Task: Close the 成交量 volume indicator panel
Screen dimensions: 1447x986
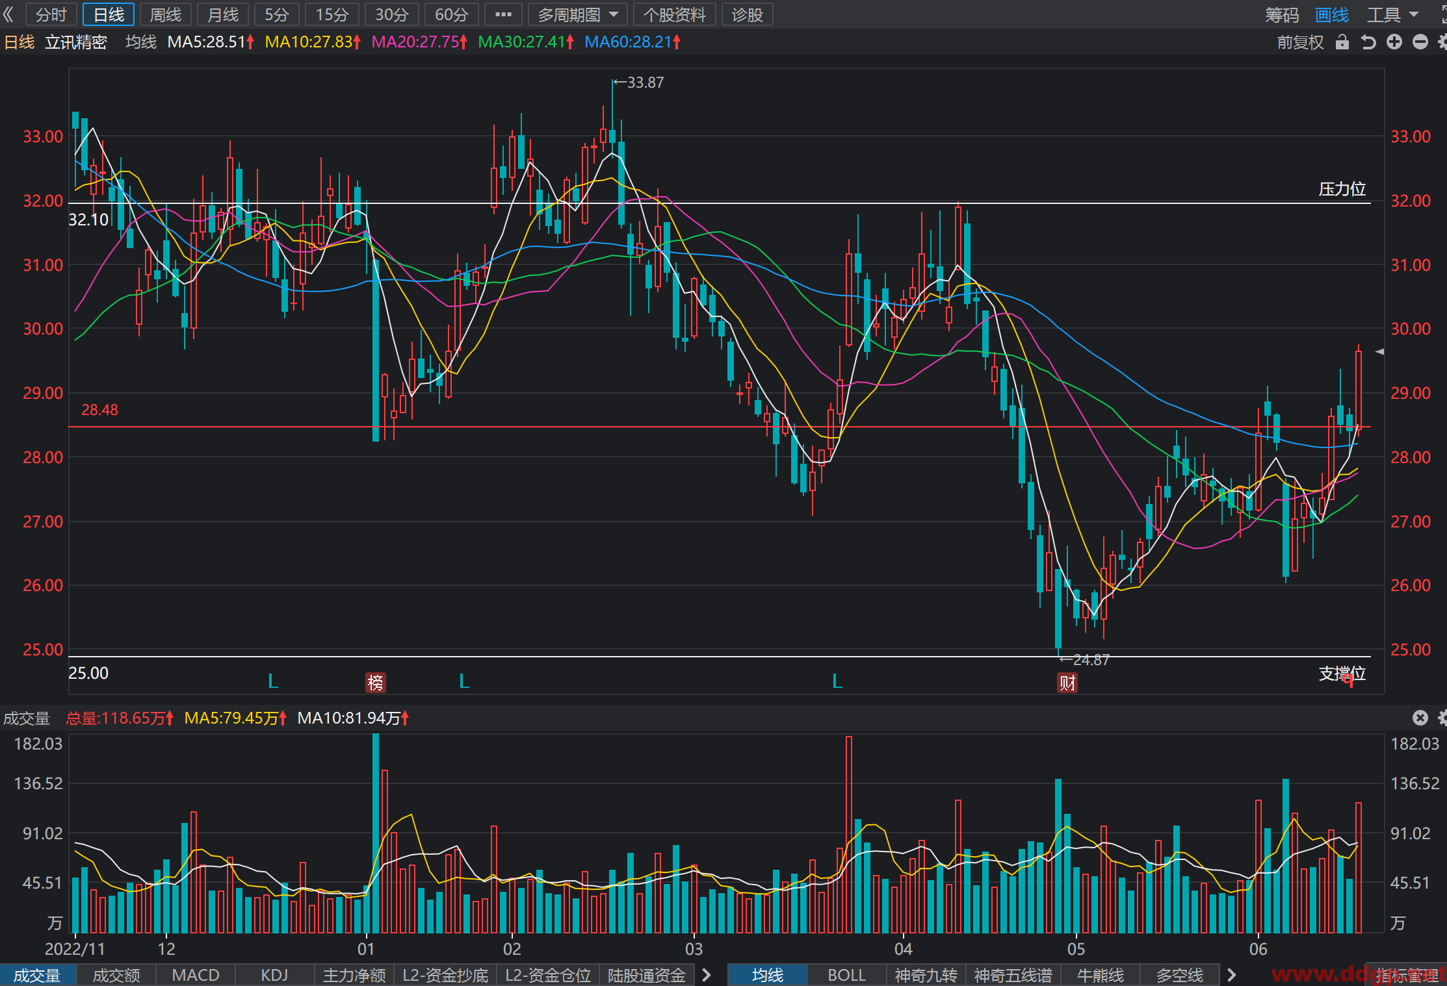Action: tap(1420, 718)
